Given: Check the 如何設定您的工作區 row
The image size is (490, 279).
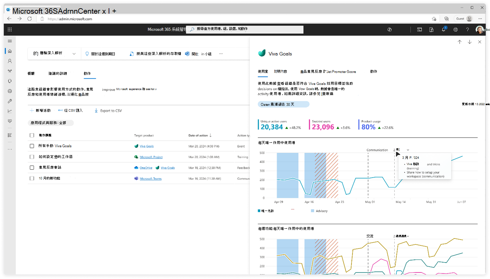Looking at the screenshot, I should click(32, 157).
